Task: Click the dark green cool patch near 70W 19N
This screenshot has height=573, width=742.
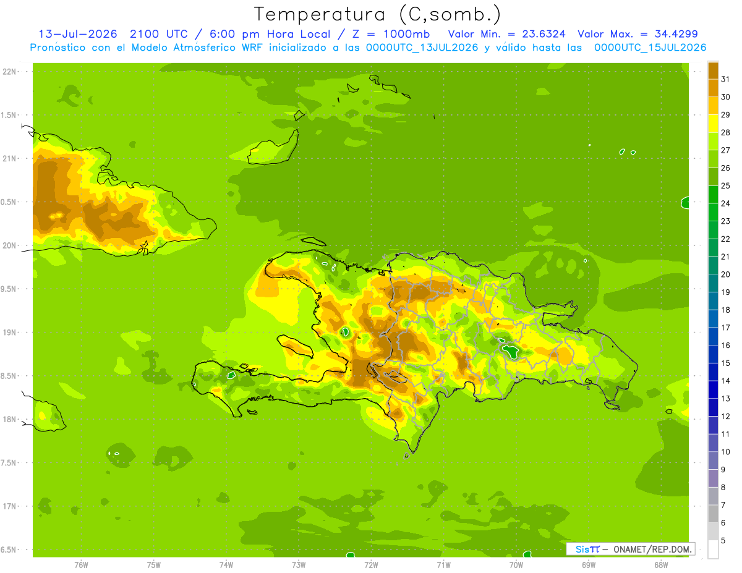Action: tap(511, 352)
